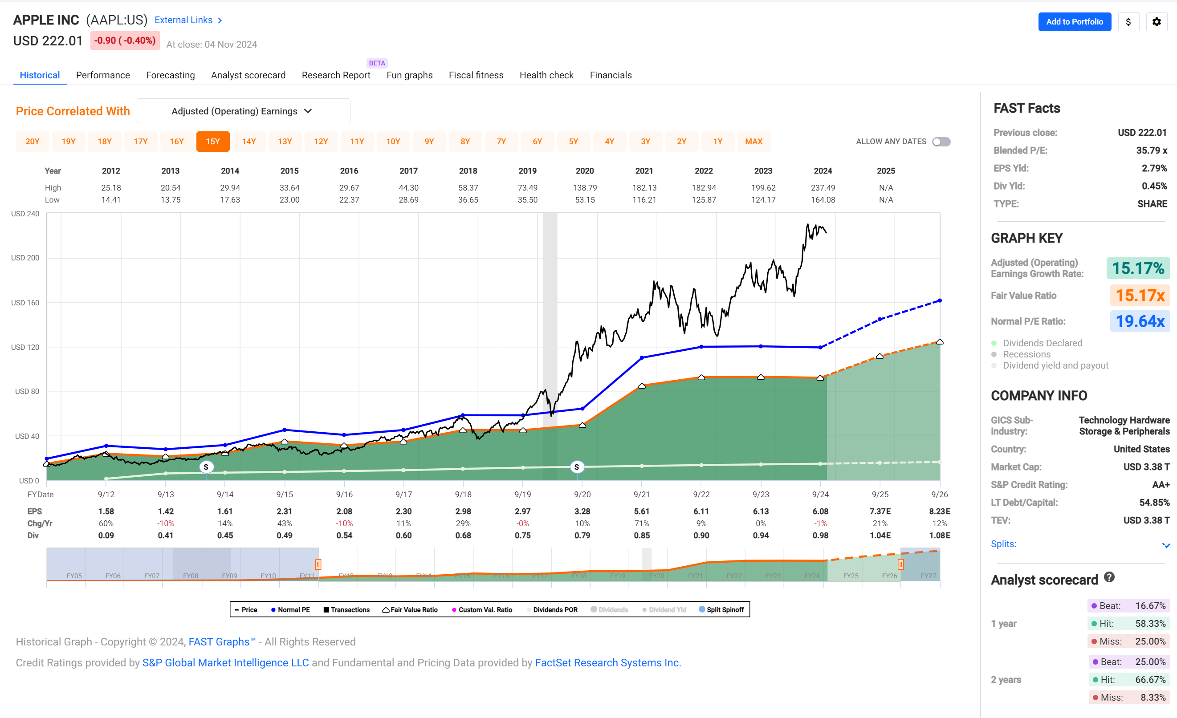Viewport: 1177px width, 718px height.
Task: Toggle Price series in chart legend
Action: [x=246, y=610]
